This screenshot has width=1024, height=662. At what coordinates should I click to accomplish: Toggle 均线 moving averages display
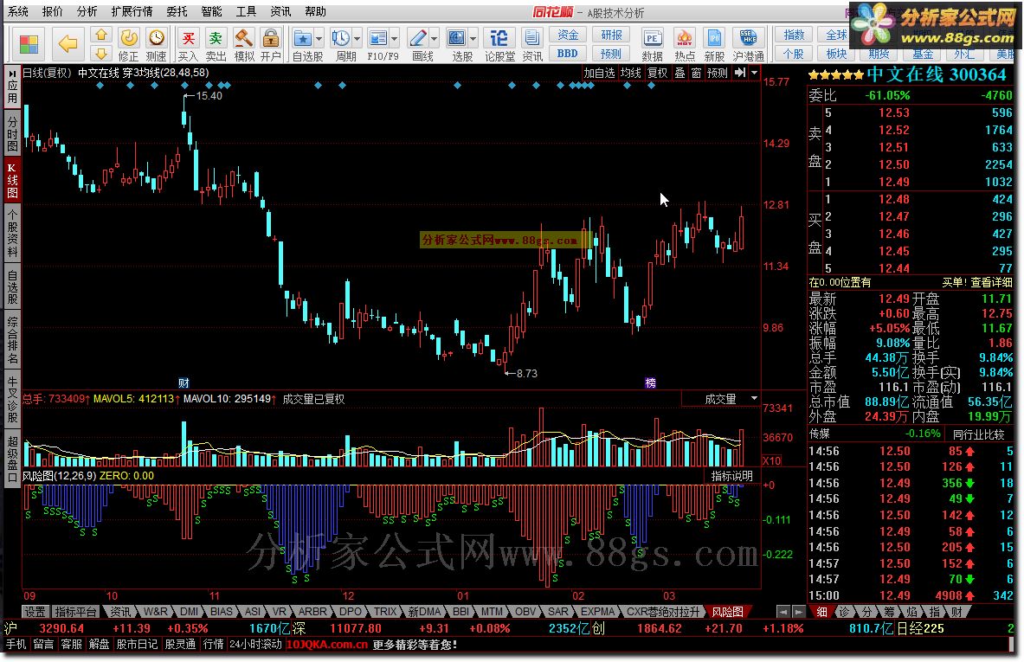point(630,73)
